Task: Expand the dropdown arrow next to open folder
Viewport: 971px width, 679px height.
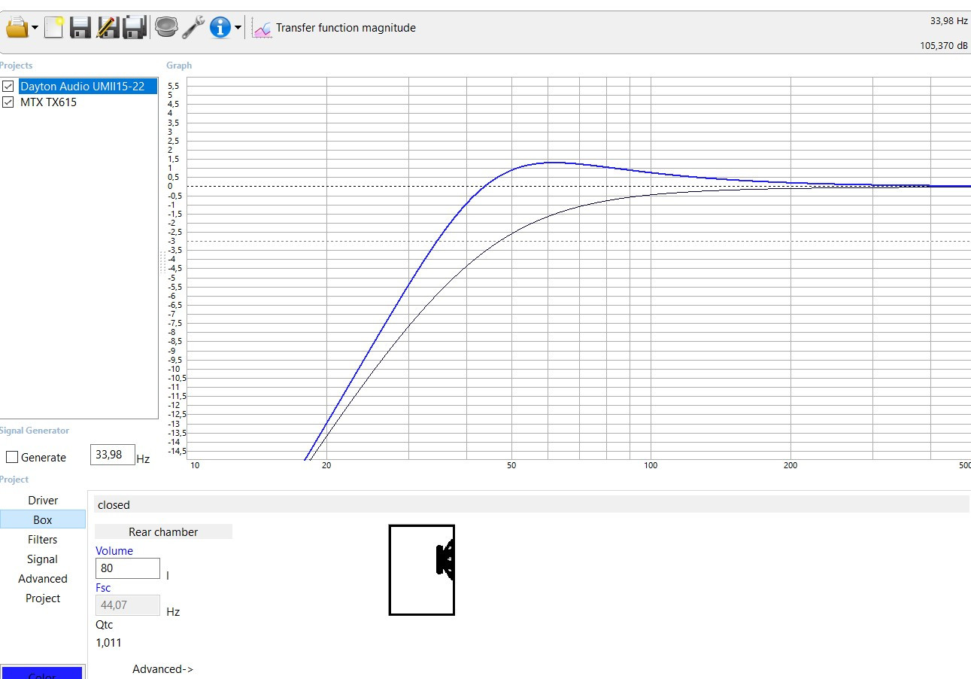Action: (x=35, y=28)
